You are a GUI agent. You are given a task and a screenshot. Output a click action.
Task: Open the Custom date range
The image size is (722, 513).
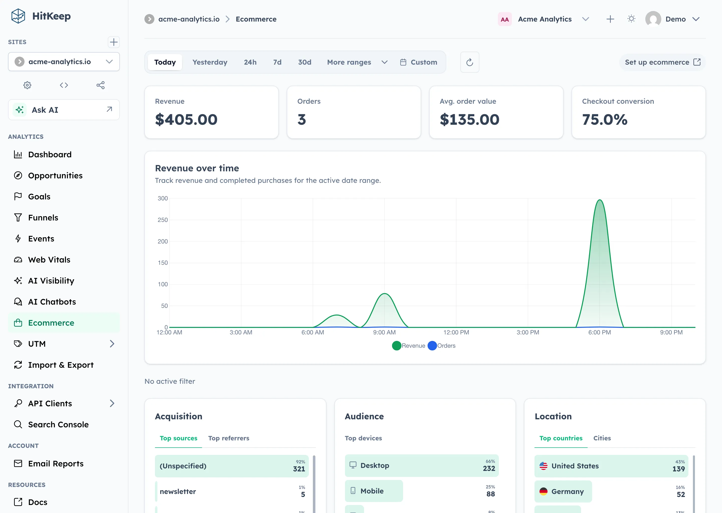pyautogui.click(x=419, y=62)
